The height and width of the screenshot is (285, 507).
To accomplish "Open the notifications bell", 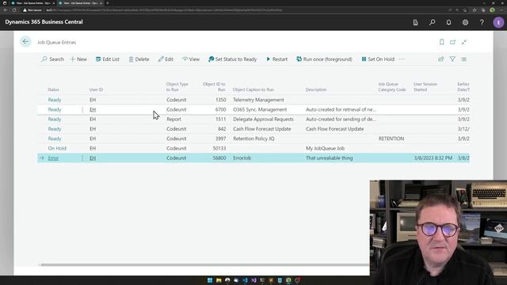I will pyautogui.click(x=449, y=22).
